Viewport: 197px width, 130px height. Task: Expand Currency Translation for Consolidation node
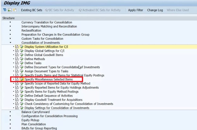tap(10, 22)
